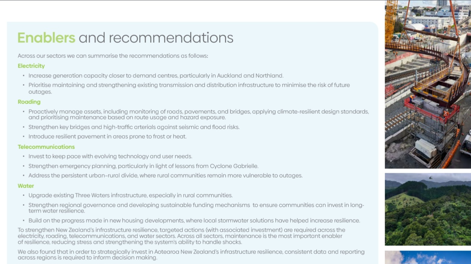Click the green word "Enablers" in the title
The height and width of the screenshot is (264, 471).
[46, 38]
